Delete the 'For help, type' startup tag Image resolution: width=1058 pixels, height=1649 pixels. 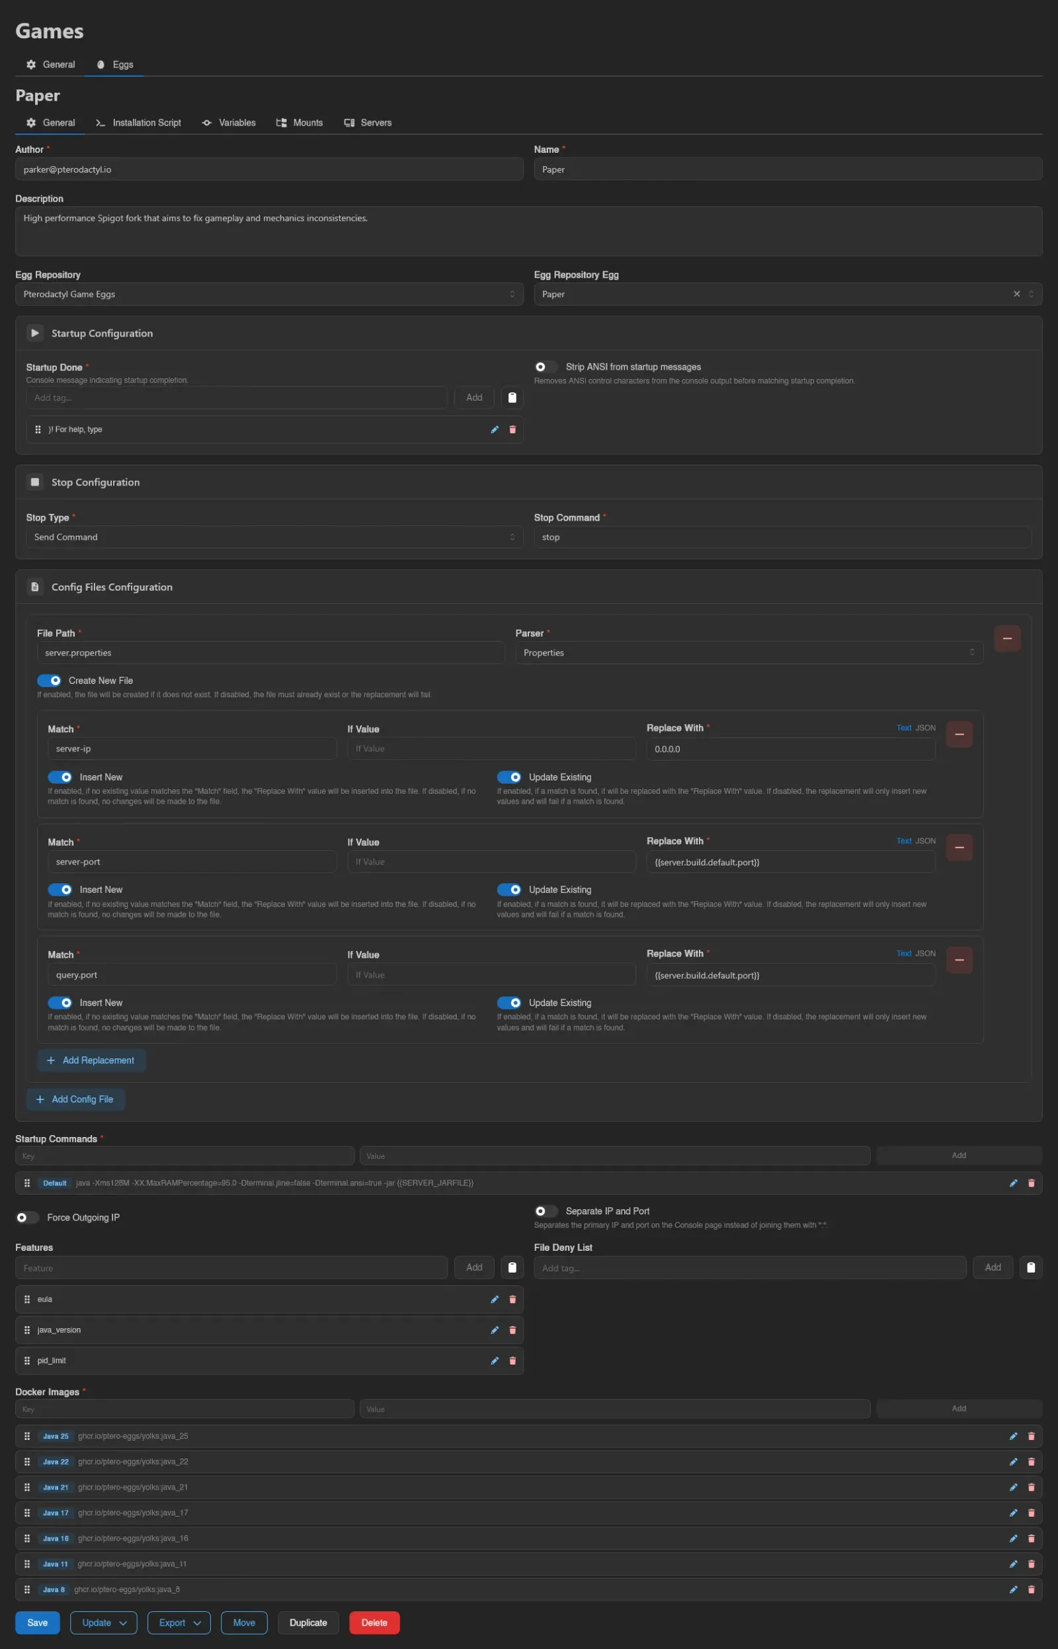pyautogui.click(x=512, y=429)
